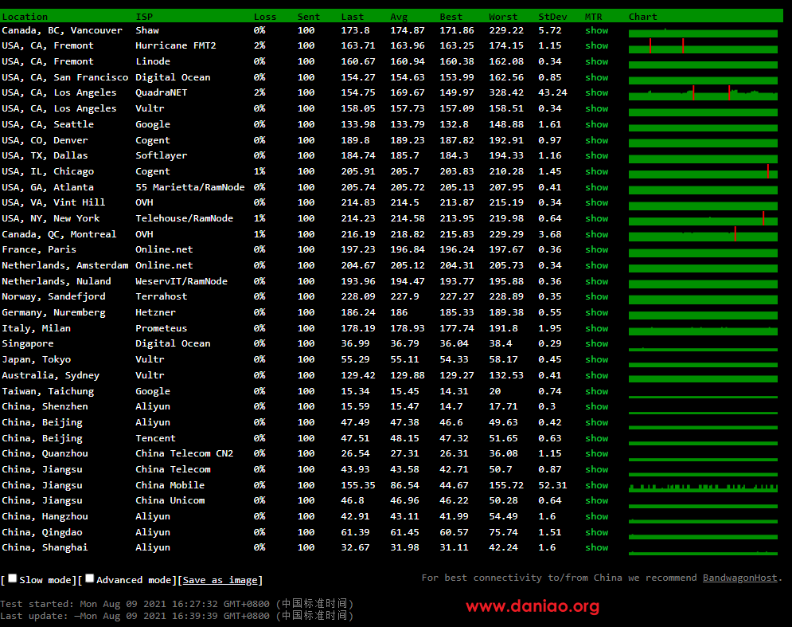Show MTR for Nuremberg Hetzner

596,312
